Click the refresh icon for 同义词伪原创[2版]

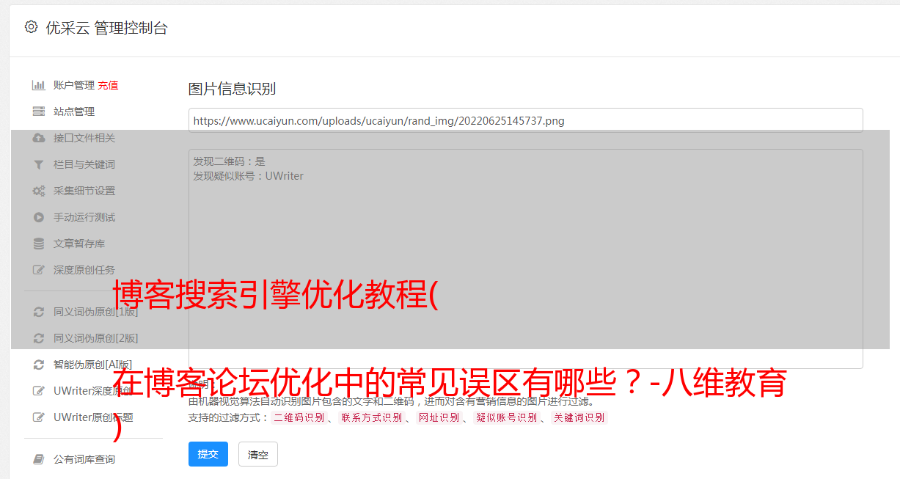[x=39, y=338]
